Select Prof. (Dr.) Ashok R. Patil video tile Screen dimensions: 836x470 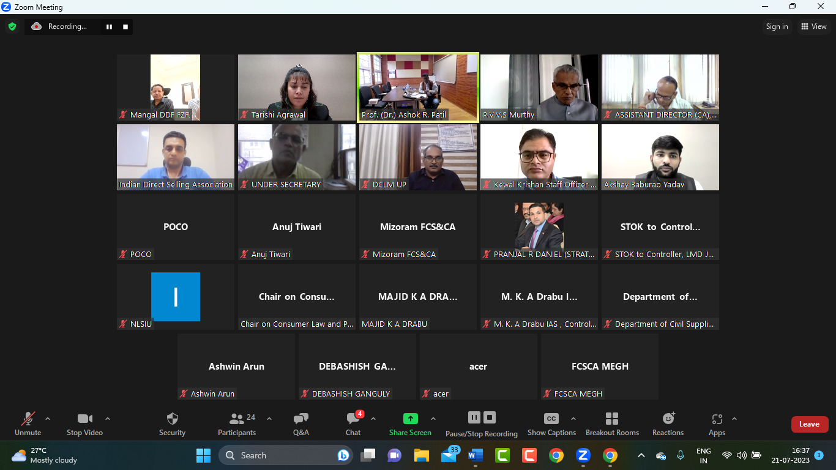pyautogui.click(x=419, y=87)
